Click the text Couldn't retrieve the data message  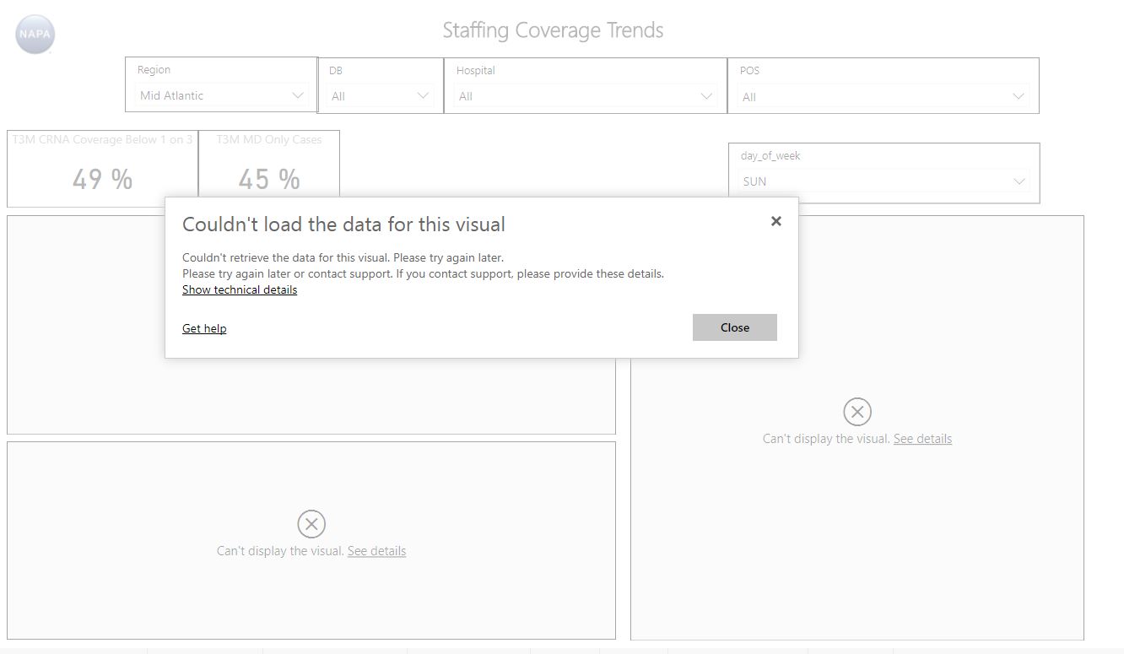(343, 257)
